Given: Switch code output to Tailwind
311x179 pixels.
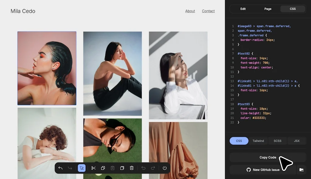Looking at the screenshot, I should 258,141.
